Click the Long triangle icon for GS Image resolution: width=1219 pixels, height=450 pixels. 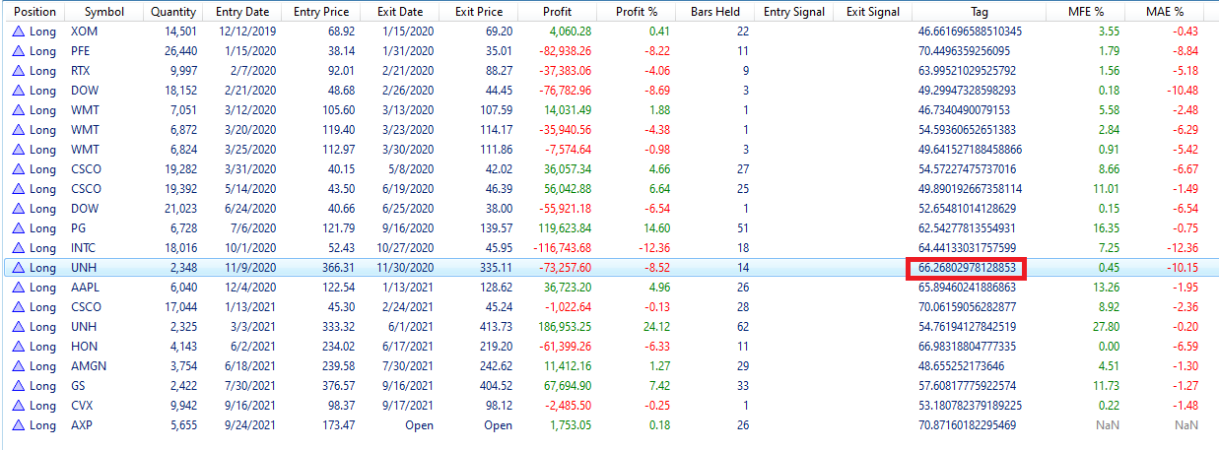(x=17, y=386)
